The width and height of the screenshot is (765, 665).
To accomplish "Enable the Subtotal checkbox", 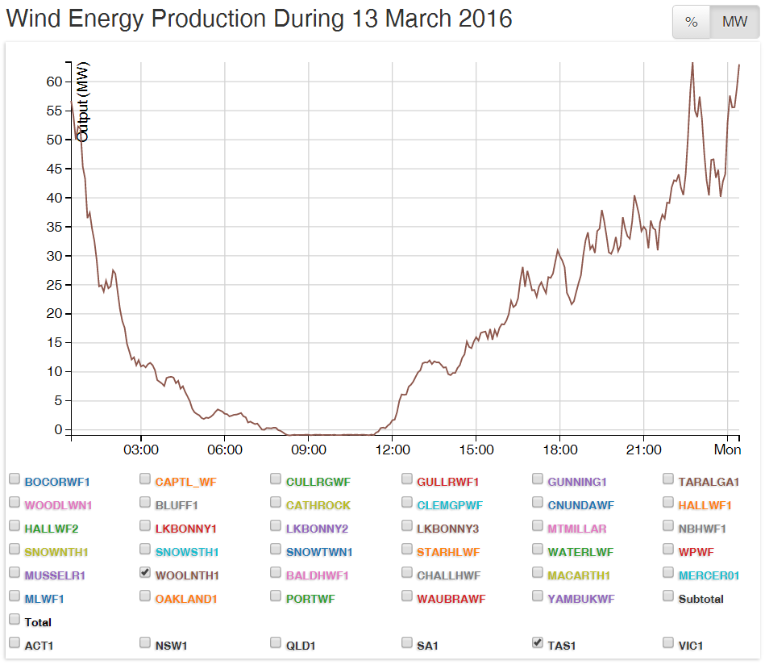I will [668, 596].
